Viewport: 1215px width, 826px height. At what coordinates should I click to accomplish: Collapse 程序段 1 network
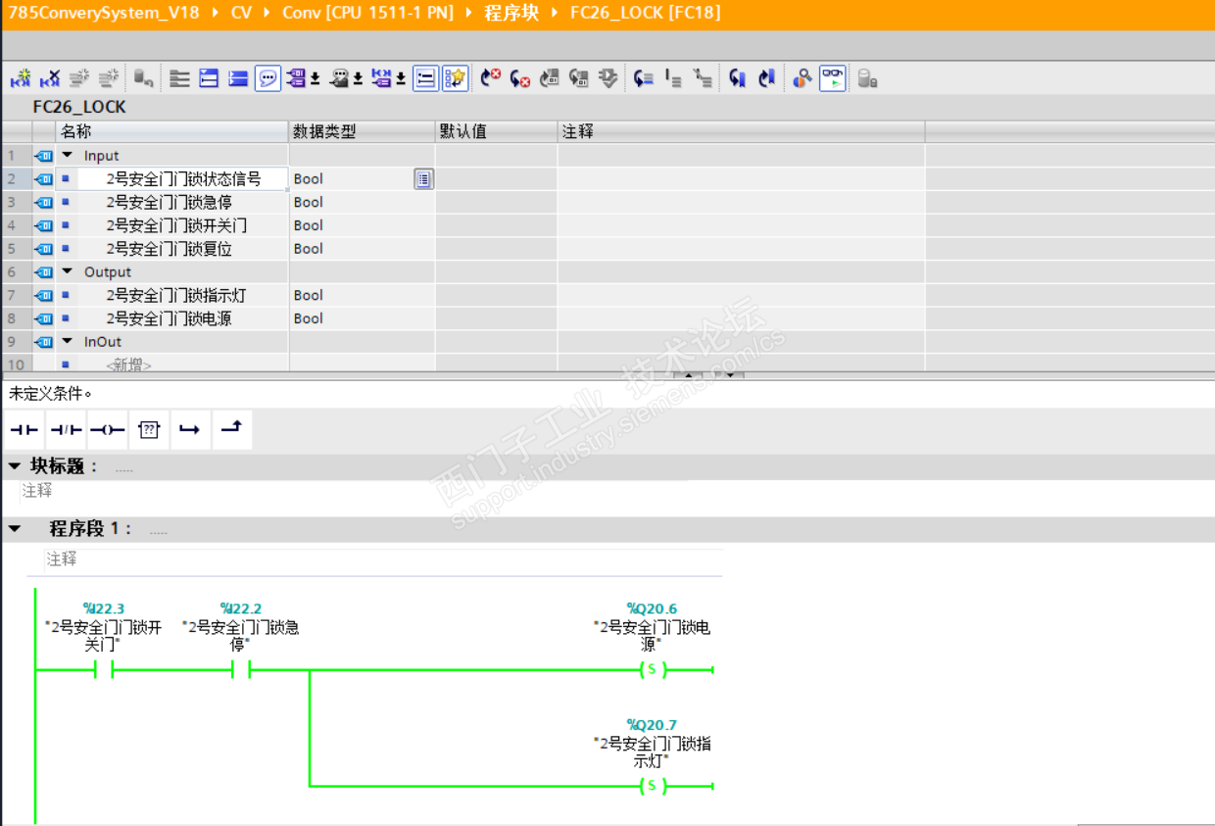click(14, 529)
